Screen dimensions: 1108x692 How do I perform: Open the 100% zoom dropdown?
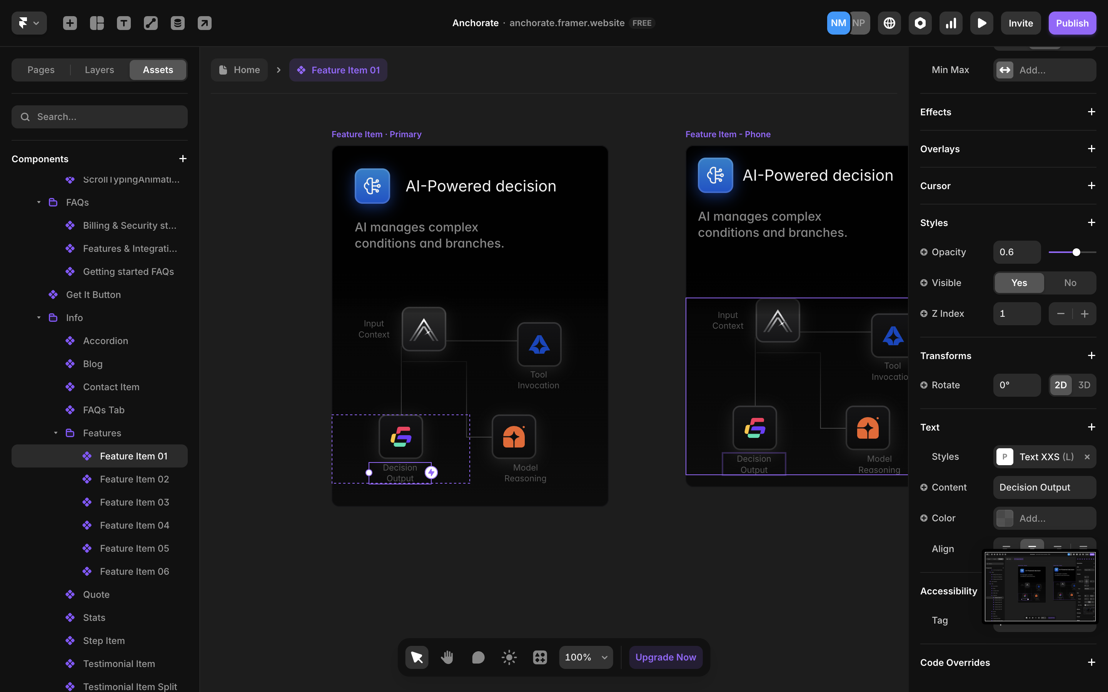tap(586, 657)
